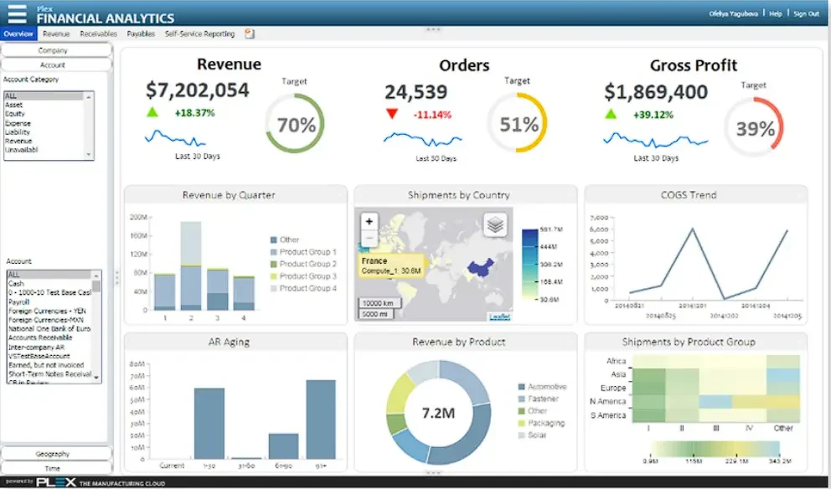Click the green Revenue up-trend arrow
This screenshot has height=489, width=831.
[152, 112]
